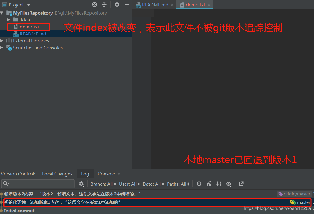Select the Initial commit entry

click(x=19, y=210)
